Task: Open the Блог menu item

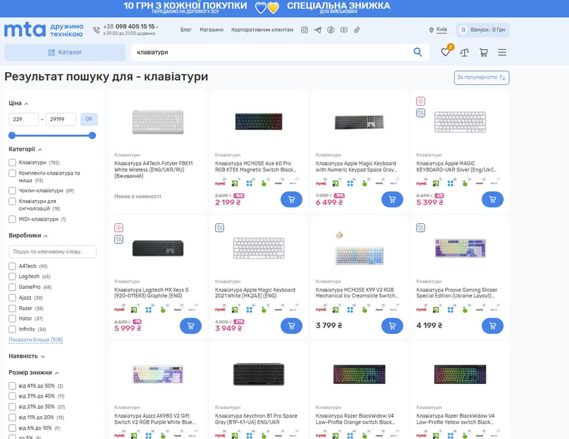Action: pyautogui.click(x=186, y=30)
